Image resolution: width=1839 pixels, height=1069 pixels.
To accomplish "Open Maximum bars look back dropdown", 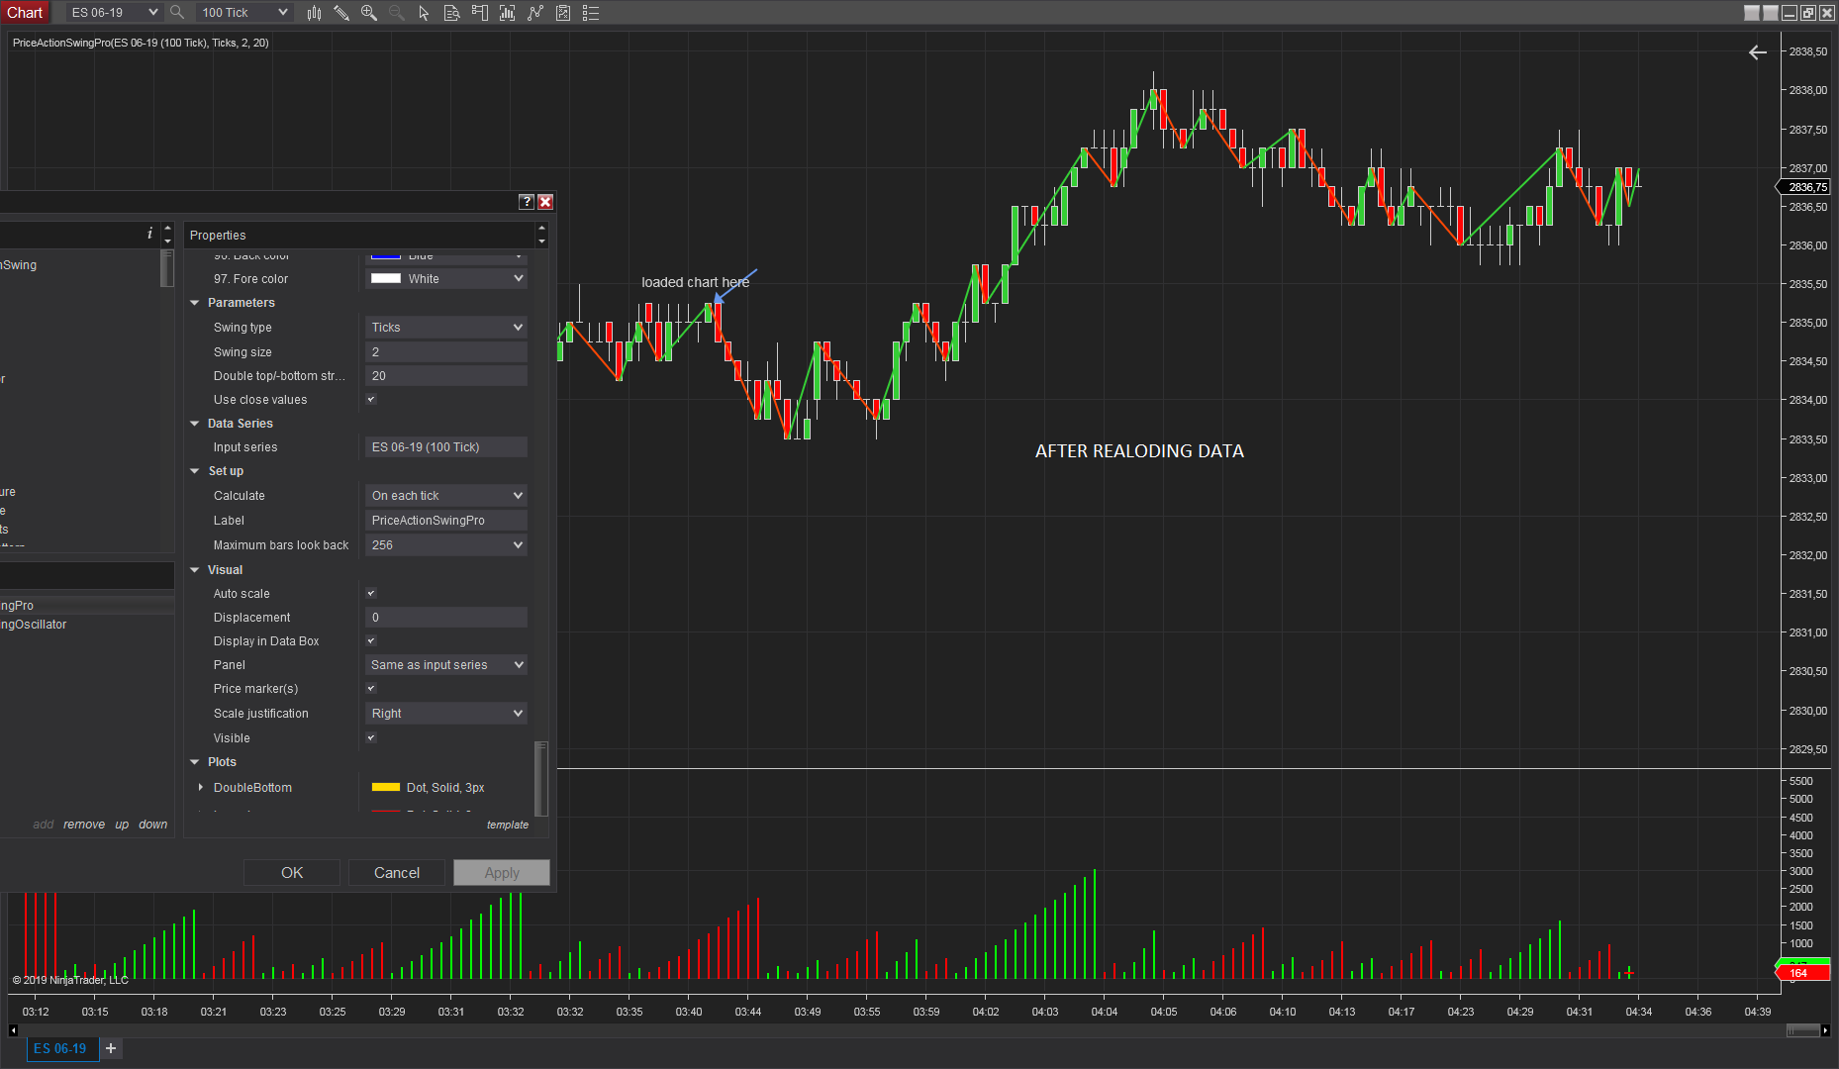I will (x=446, y=545).
